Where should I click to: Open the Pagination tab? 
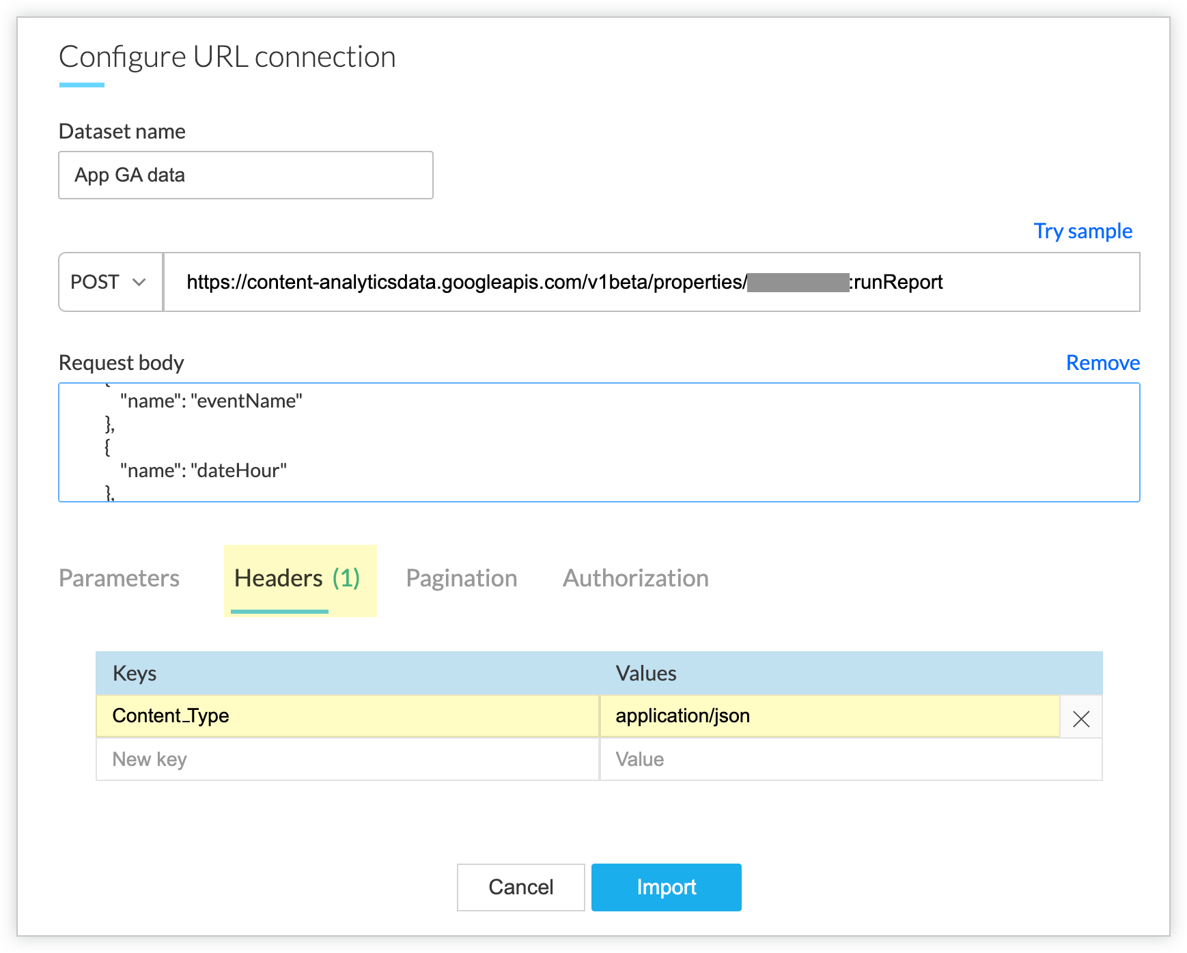[461, 578]
